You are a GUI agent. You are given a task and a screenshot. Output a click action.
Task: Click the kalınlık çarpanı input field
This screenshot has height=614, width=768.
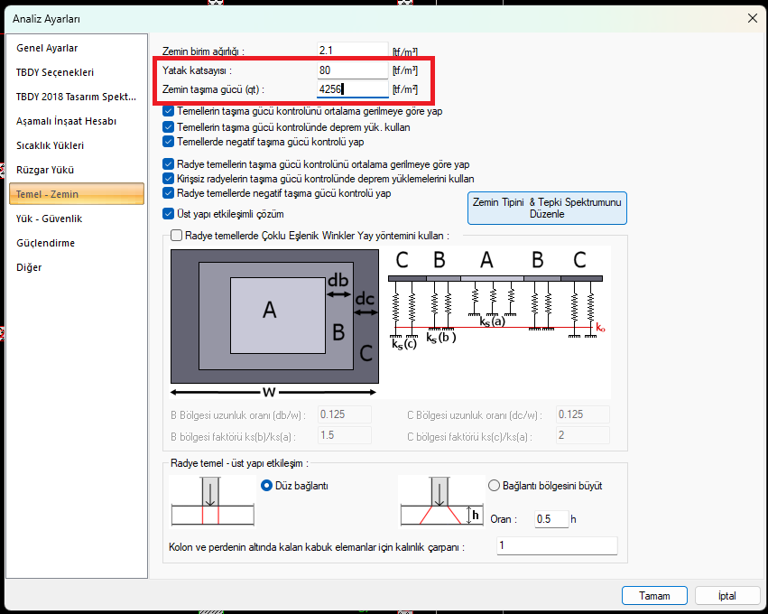pyautogui.click(x=557, y=545)
